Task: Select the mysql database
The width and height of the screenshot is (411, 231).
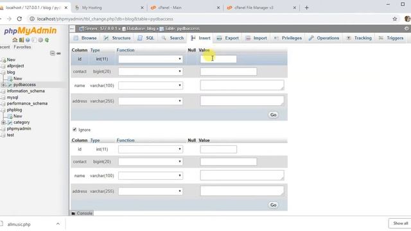Action: click(12, 98)
